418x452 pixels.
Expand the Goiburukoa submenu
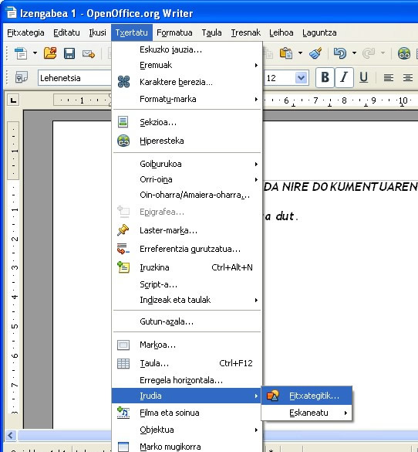(x=187, y=164)
